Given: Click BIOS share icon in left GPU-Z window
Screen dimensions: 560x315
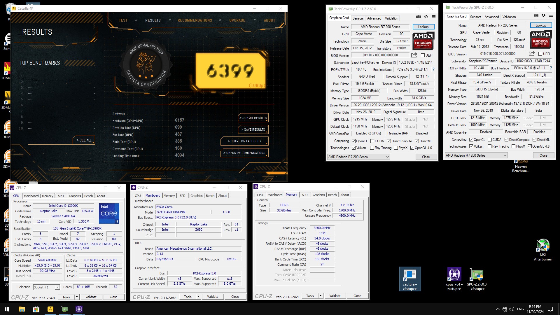Looking at the screenshot, I should click(414, 55).
